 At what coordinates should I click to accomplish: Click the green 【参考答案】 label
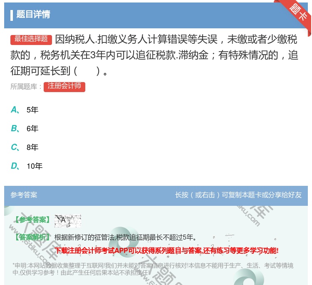[32, 220]
